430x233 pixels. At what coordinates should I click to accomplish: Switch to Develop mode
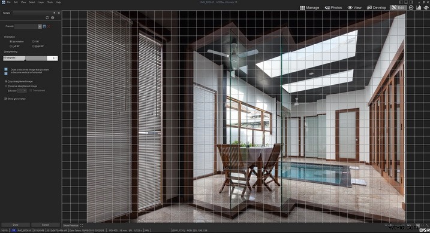[377, 8]
